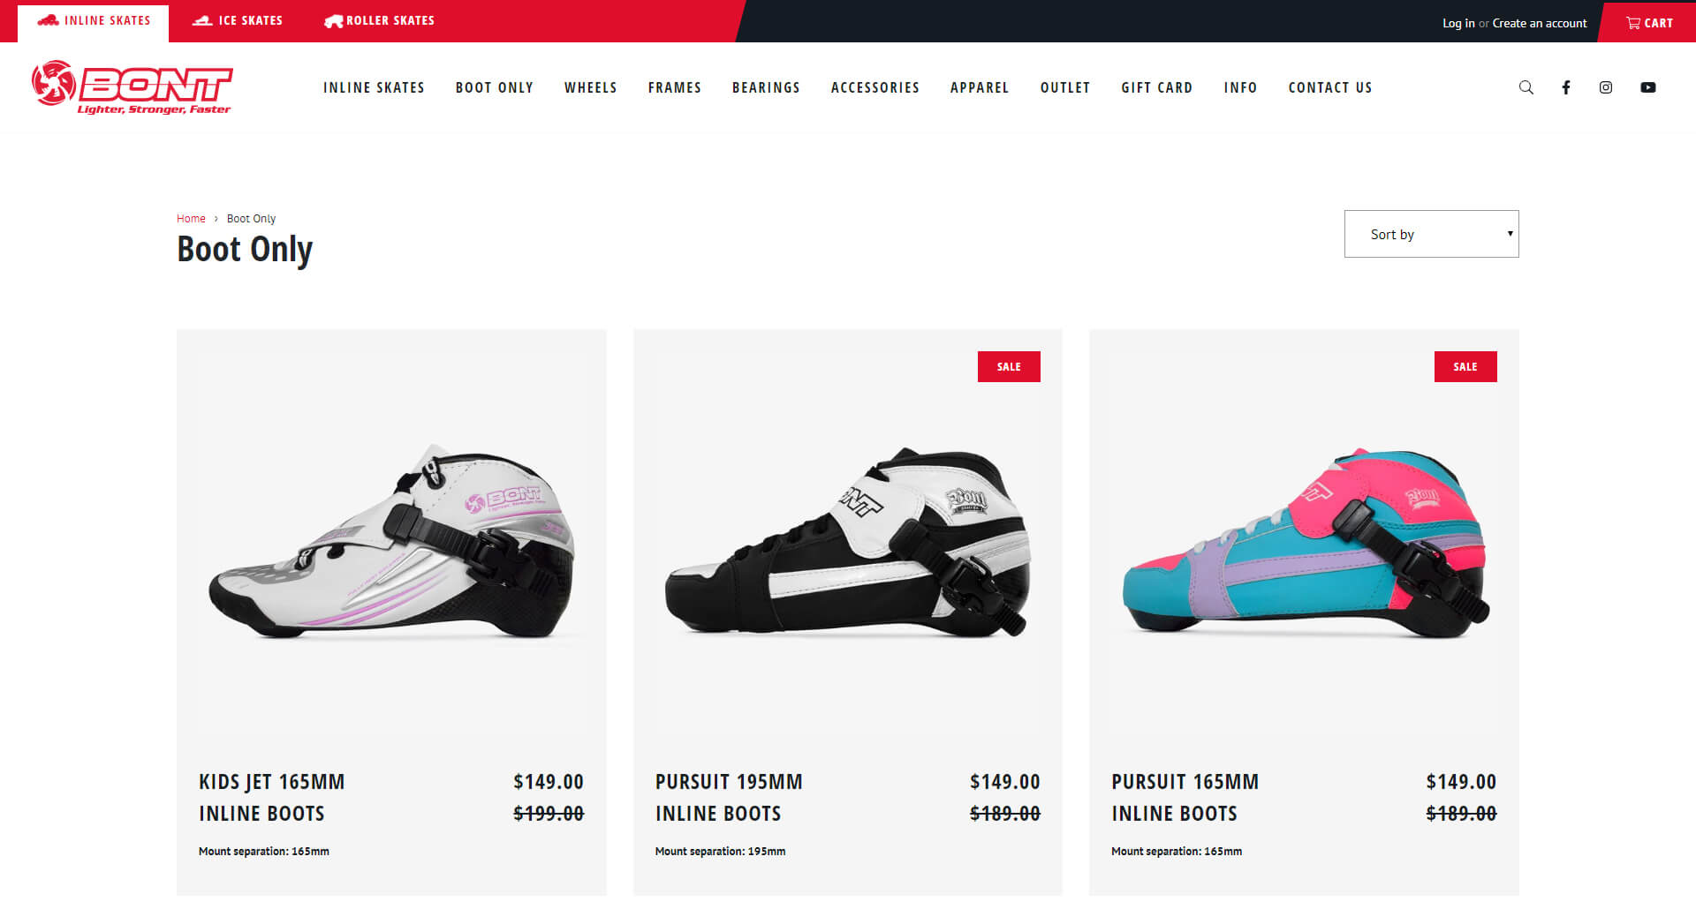Click Create an account link

(x=1540, y=23)
